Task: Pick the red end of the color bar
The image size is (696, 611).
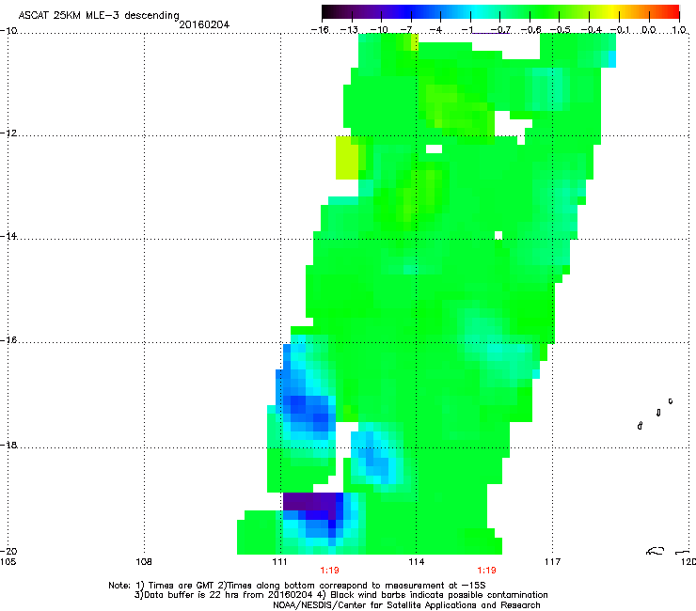Action: tap(672, 12)
